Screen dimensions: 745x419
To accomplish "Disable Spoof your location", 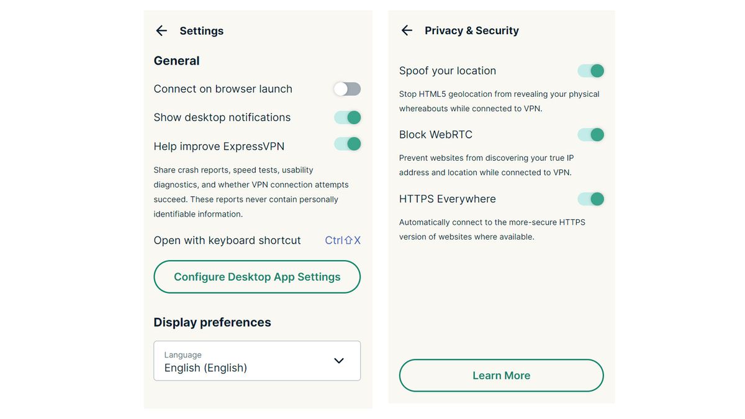I will pyautogui.click(x=590, y=70).
